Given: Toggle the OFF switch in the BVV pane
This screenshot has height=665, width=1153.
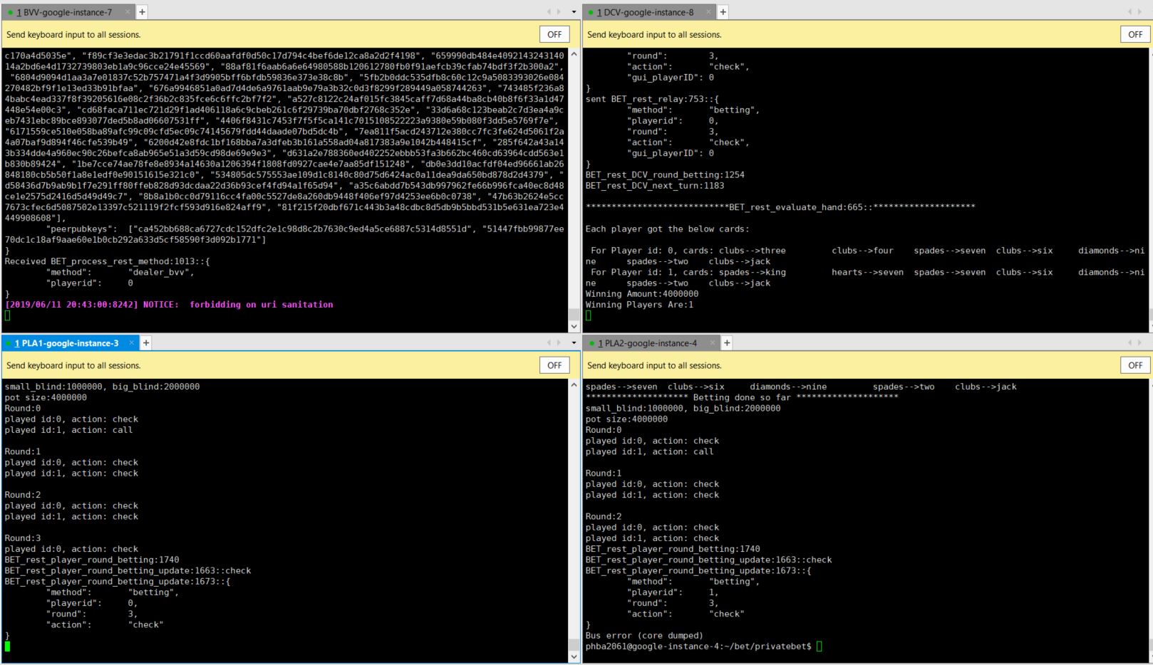Looking at the screenshot, I should point(554,34).
